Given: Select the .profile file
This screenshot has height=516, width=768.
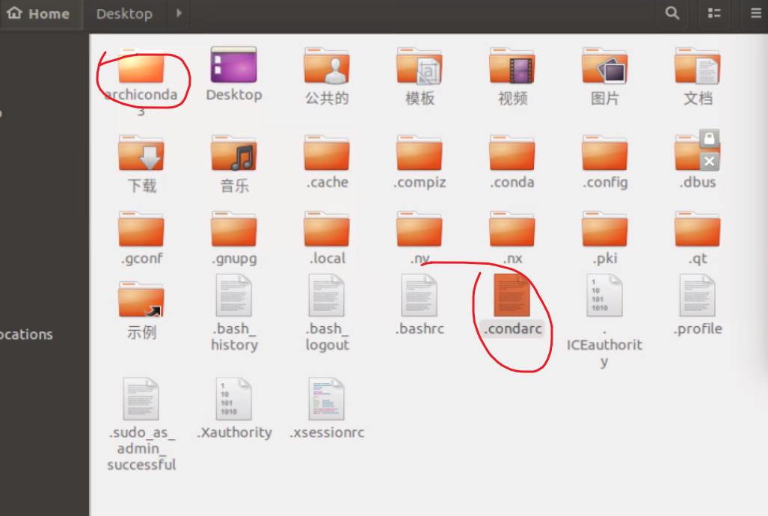Looking at the screenshot, I should [698, 295].
